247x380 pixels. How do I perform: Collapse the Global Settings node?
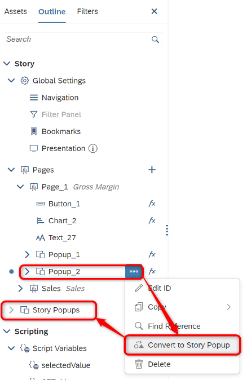tap(11, 81)
